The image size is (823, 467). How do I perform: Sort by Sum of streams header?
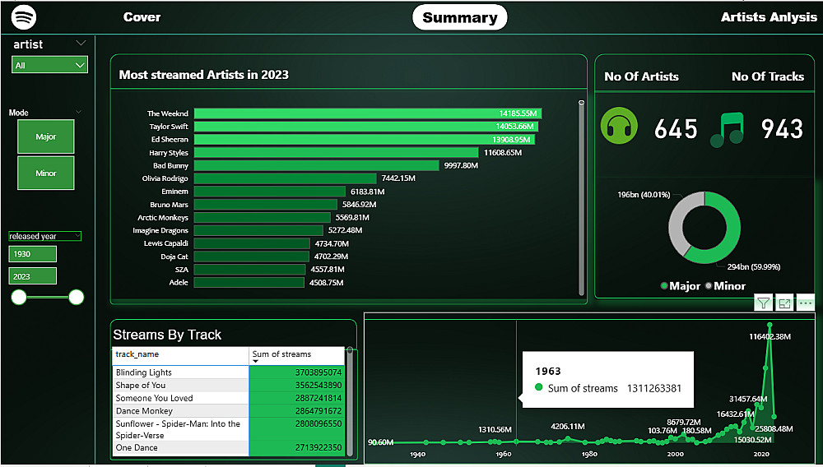[296, 355]
